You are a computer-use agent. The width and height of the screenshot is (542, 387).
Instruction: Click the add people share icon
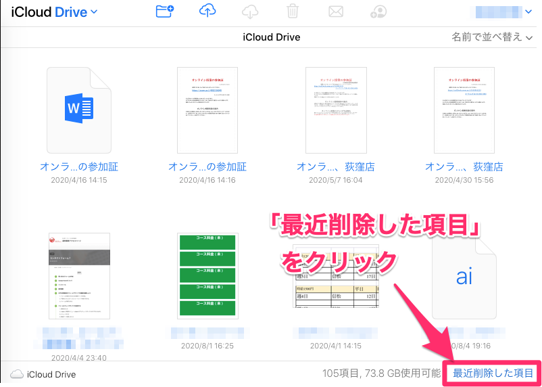coord(378,12)
